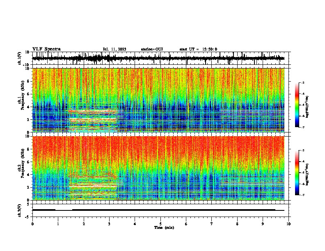Click the log(PSD) label beside ch.2 color bar
This screenshot has width=325, height=251.
coord(307,174)
